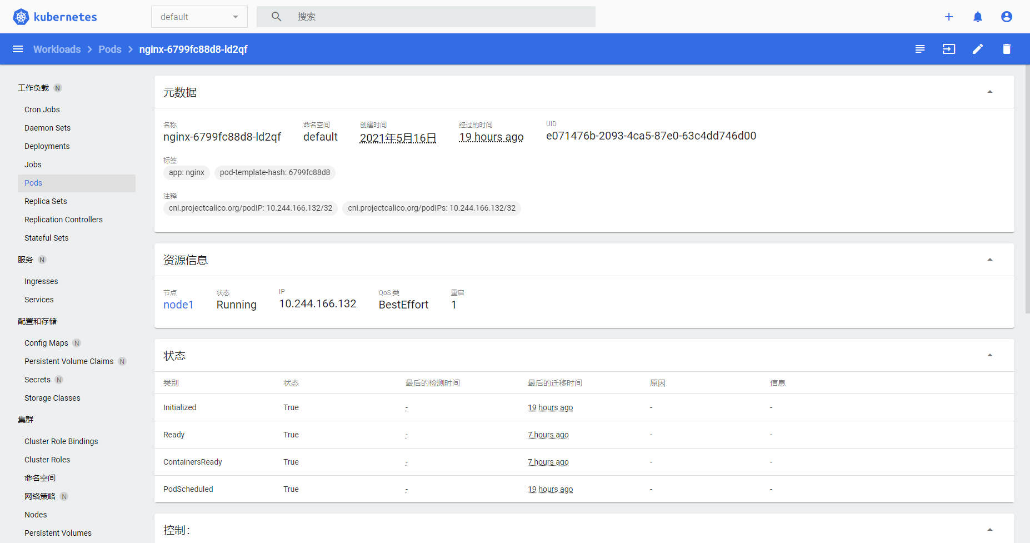Click the PodScheduled condition row

point(584,489)
